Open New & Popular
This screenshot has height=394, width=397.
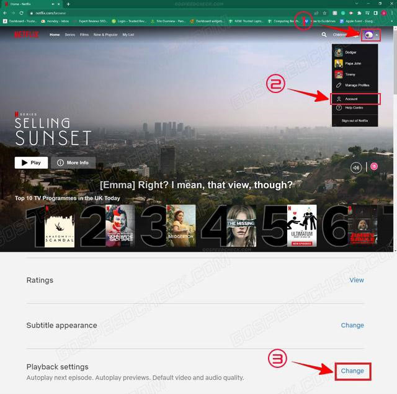105,35
